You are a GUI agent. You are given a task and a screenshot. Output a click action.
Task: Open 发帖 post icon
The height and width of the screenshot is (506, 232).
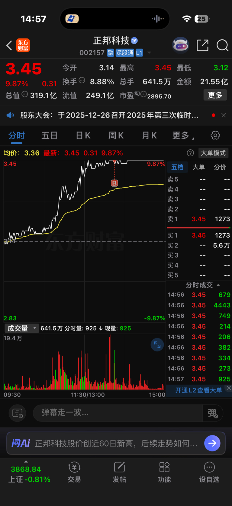119,472
